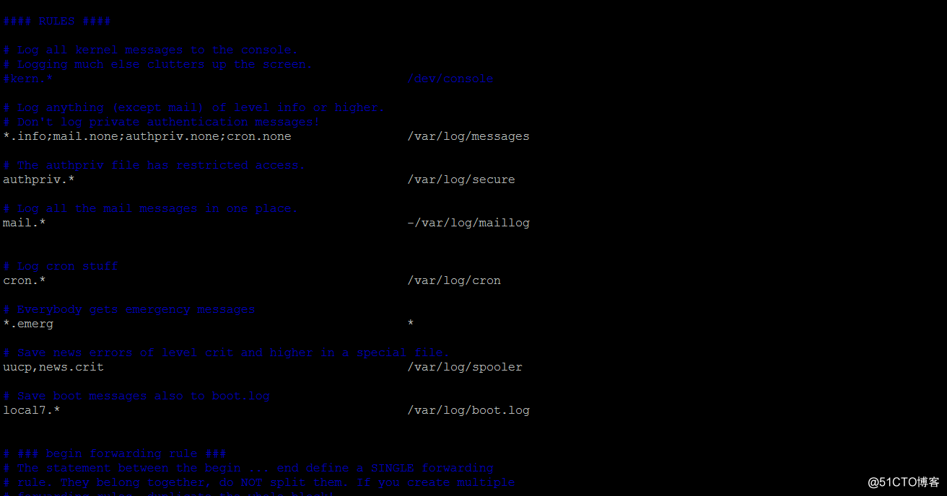Click the comment '# Log cron stuff'

pyautogui.click(x=61, y=266)
